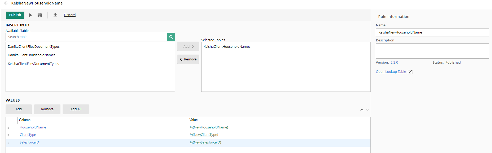
Task: Click the Discard link
Action: coord(70,15)
